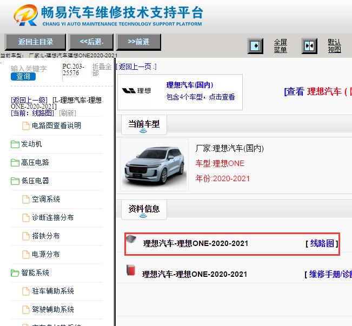Click the file icon beside 空调系统
The image size is (352, 326).
point(26,199)
